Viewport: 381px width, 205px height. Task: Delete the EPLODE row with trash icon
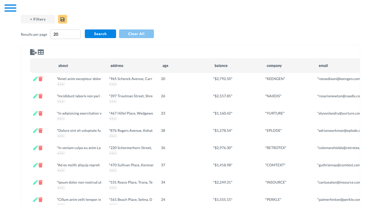click(x=40, y=131)
